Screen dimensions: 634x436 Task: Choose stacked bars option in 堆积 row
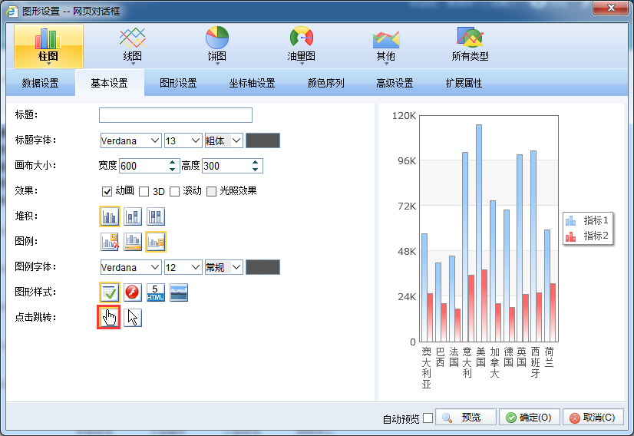133,216
